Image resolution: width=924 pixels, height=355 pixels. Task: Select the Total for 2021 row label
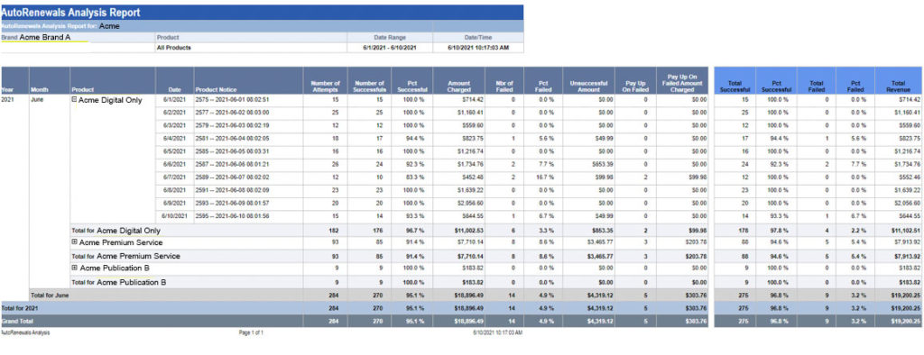(x=20, y=308)
